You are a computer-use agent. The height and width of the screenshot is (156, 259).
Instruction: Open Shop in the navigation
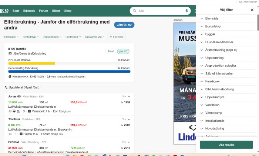pos(68,11)
